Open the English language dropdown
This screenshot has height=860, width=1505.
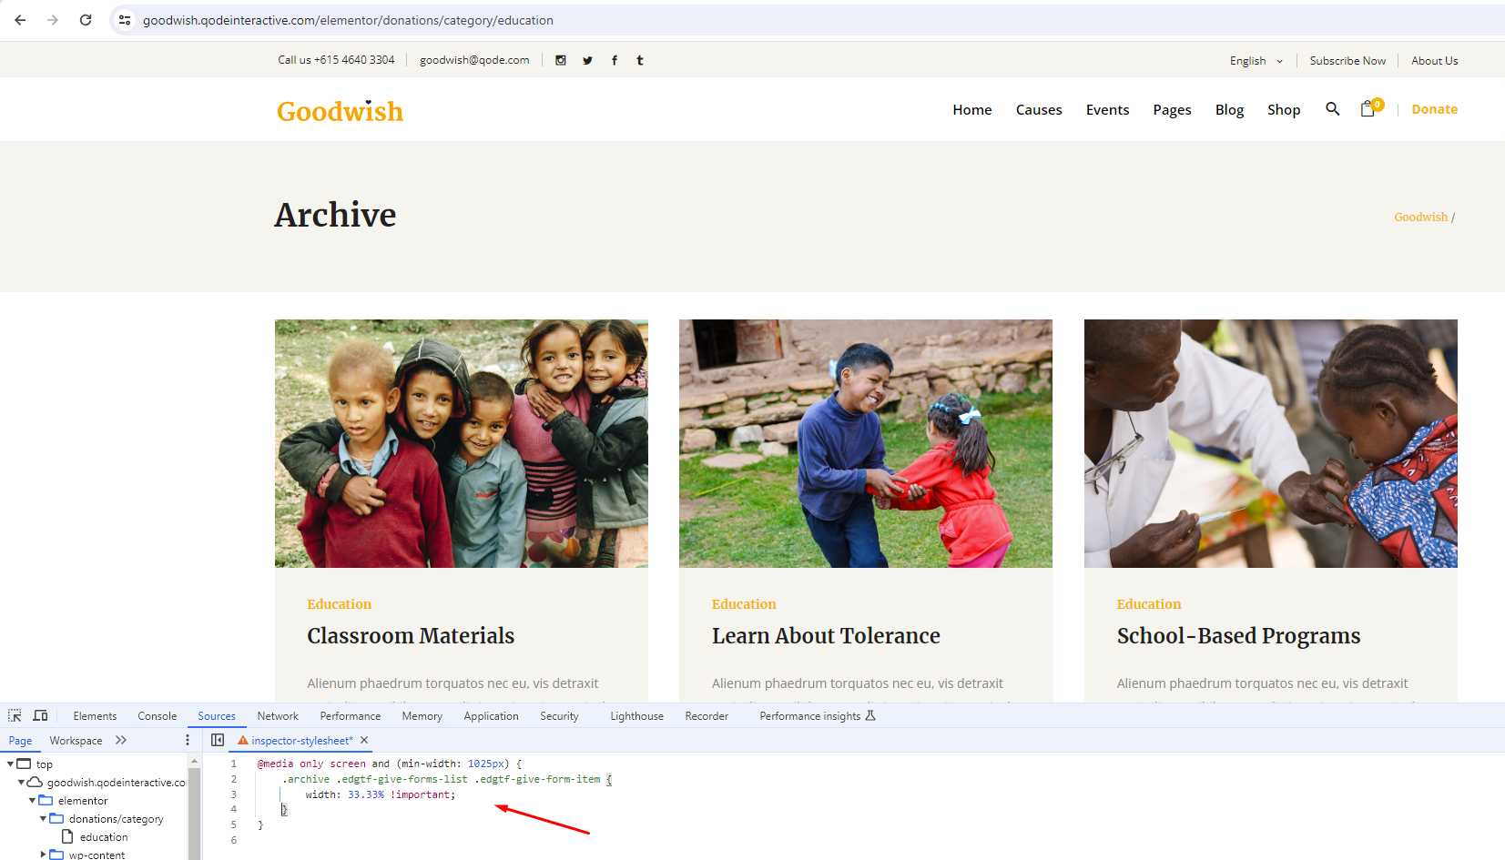click(x=1256, y=61)
